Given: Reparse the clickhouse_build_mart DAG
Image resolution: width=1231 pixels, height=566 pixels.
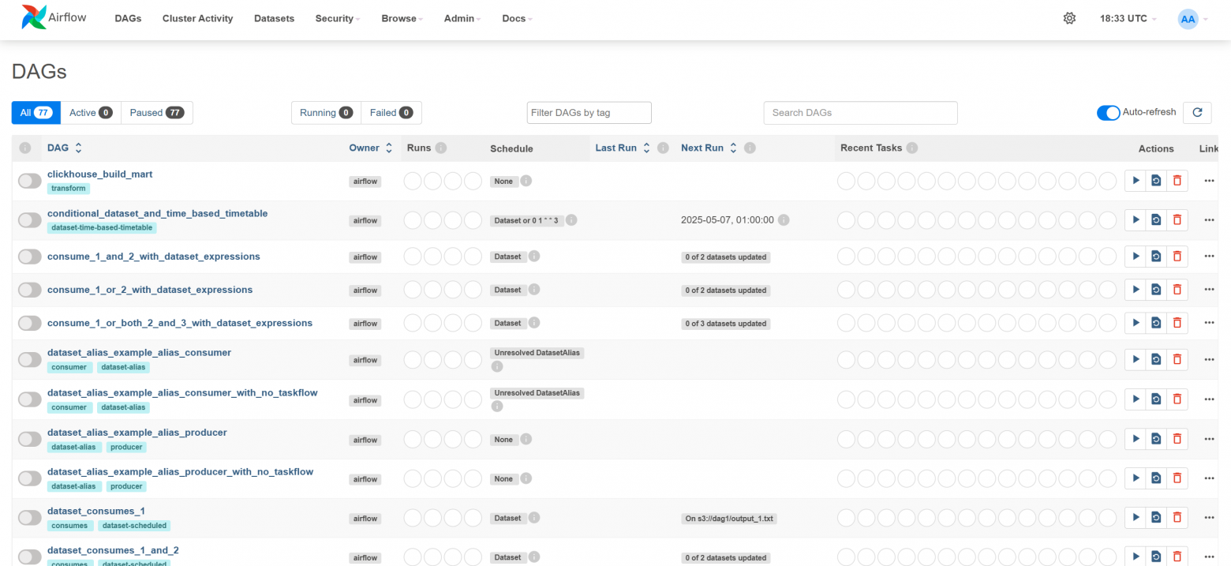Looking at the screenshot, I should [1156, 181].
